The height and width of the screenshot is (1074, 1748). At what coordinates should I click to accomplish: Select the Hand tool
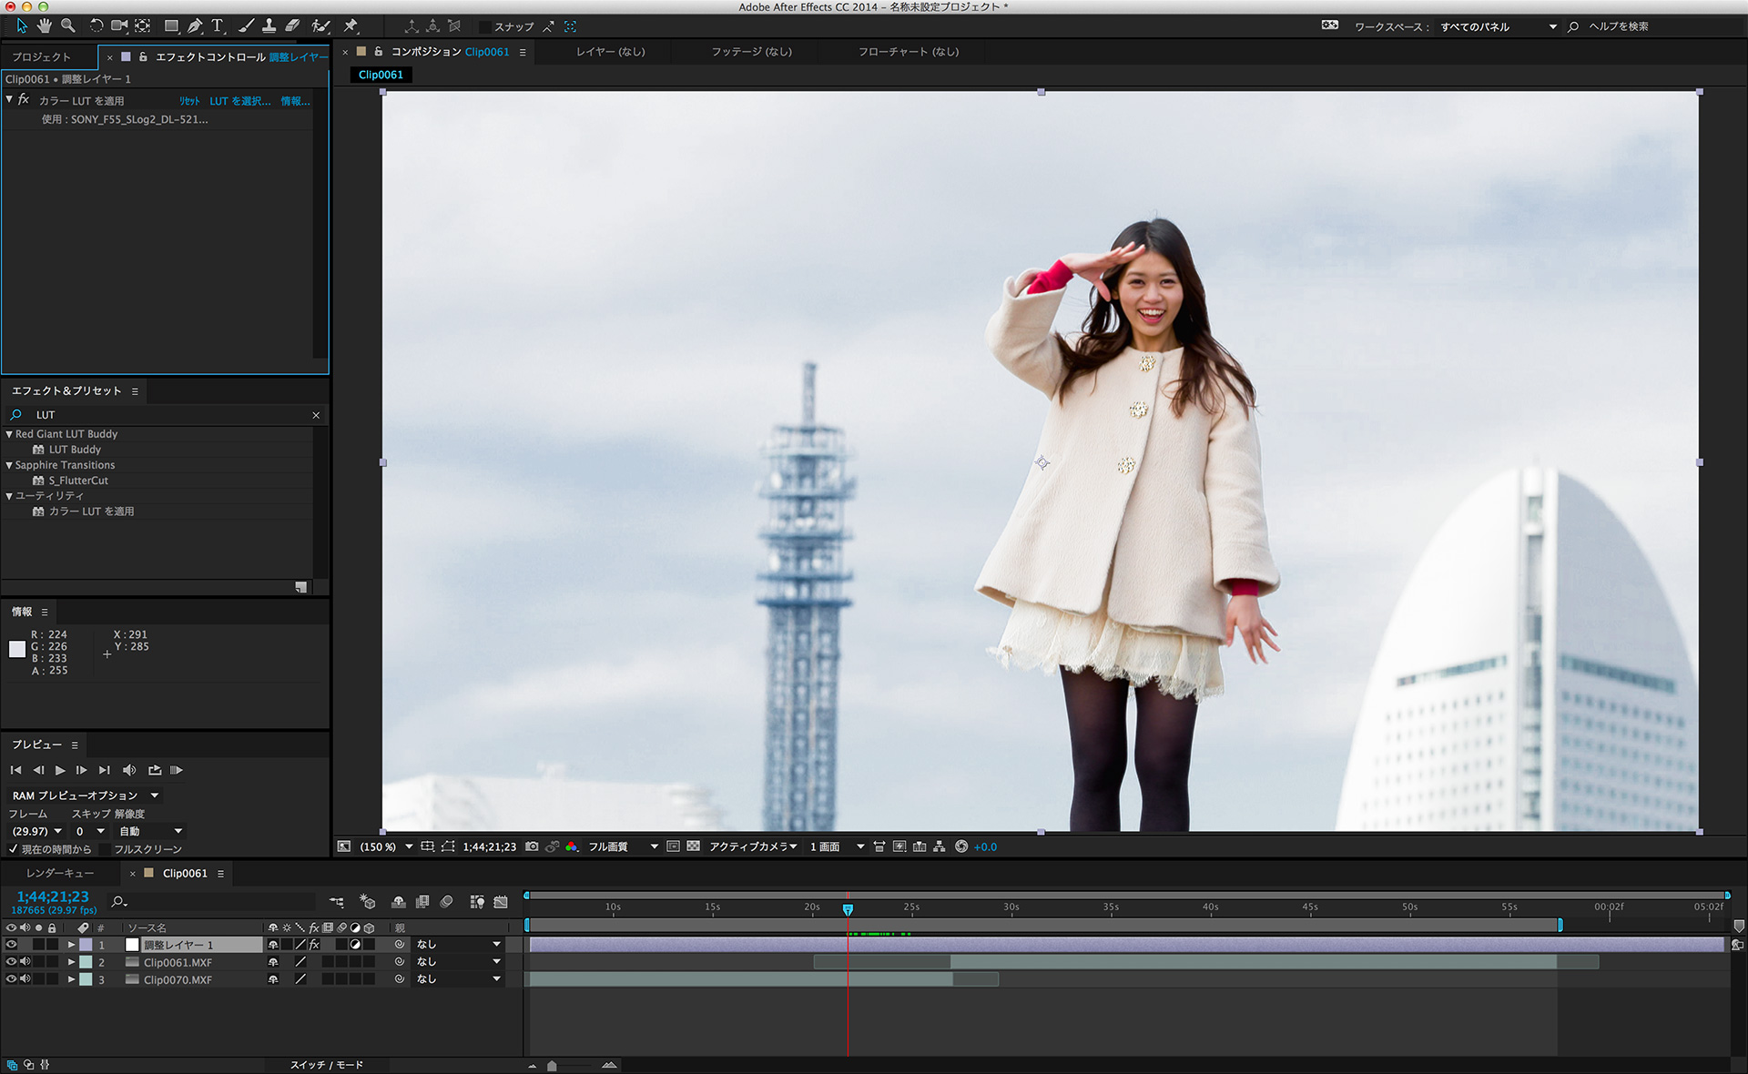[x=44, y=26]
